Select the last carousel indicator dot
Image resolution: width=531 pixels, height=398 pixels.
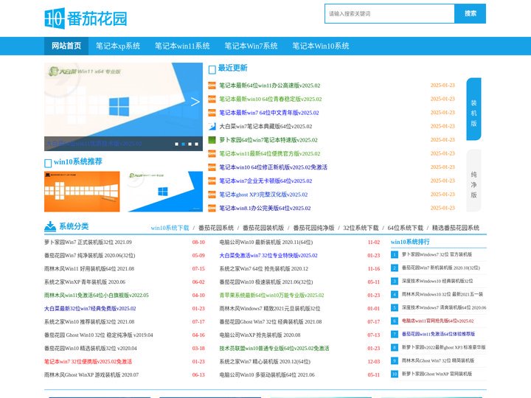[196, 144]
